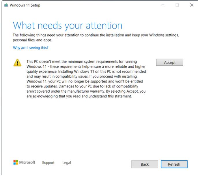The width and height of the screenshot is (198, 176).
Task: Click the Microsoft wordmark text in the footer
Action: [27, 162]
